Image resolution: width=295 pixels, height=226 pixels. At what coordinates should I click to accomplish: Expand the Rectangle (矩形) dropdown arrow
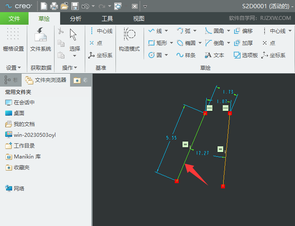[x=171, y=43]
